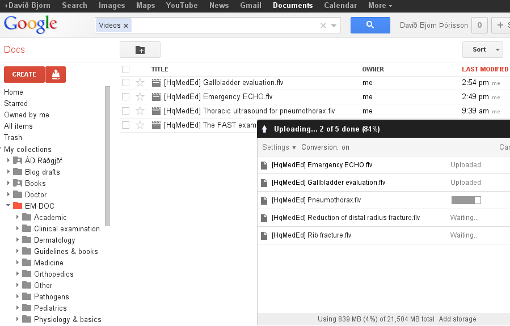Click the red CREATE button

pyautogui.click(x=24, y=74)
